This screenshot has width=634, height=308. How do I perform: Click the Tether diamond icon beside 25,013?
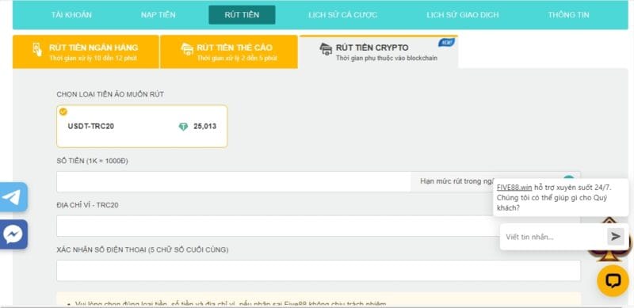[x=184, y=127]
